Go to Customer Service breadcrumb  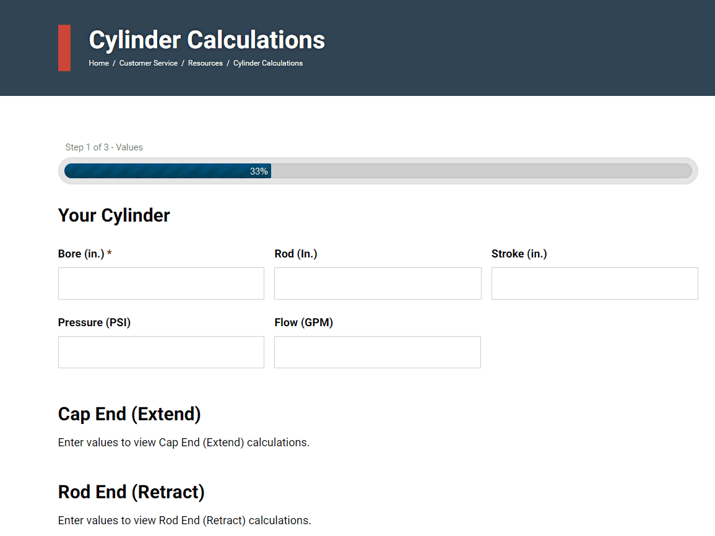[x=148, y=63]
